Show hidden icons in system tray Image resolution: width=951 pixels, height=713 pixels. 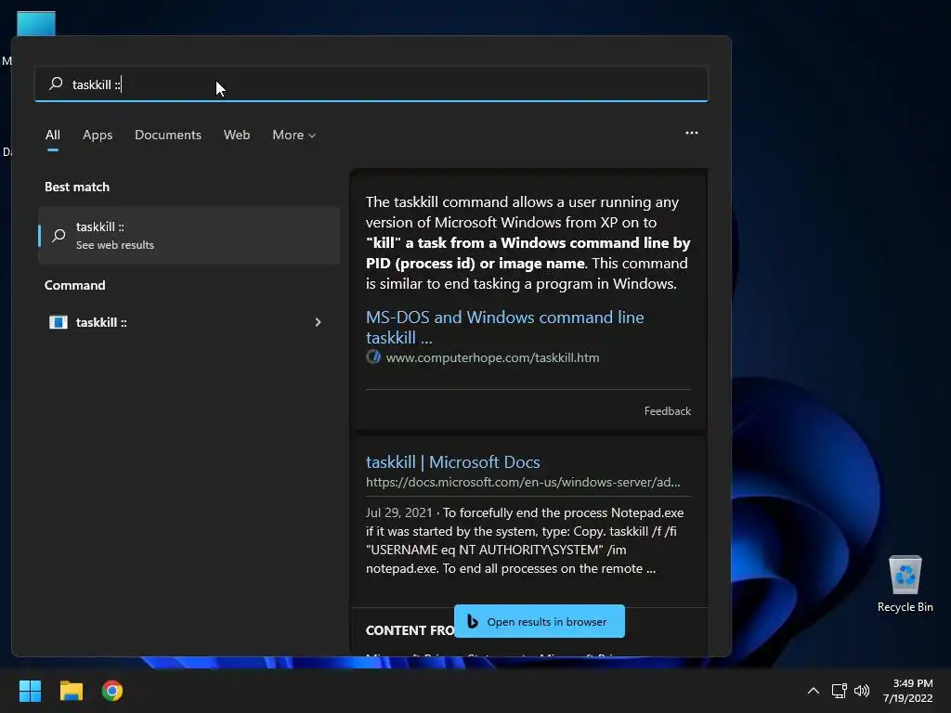(814, 691)
